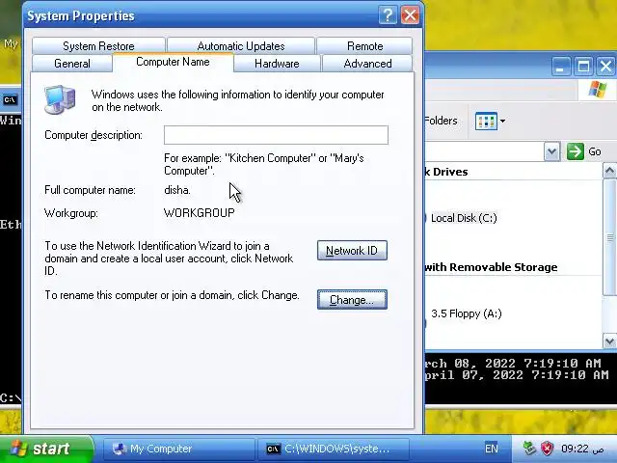Click the Network ID button
617x463 pixels.
point(352,251)
